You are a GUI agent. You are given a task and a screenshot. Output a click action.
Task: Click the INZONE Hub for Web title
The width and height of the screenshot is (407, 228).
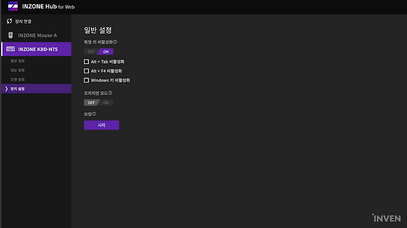48,6
